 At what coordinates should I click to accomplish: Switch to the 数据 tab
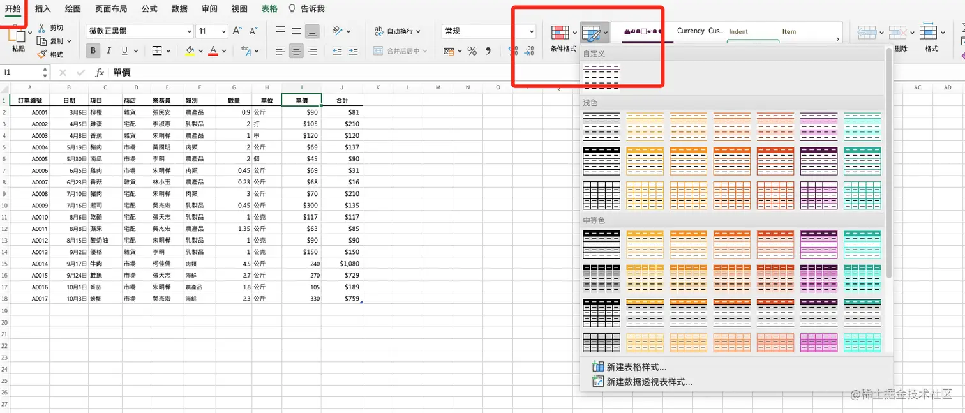click(x=179, y=9)
